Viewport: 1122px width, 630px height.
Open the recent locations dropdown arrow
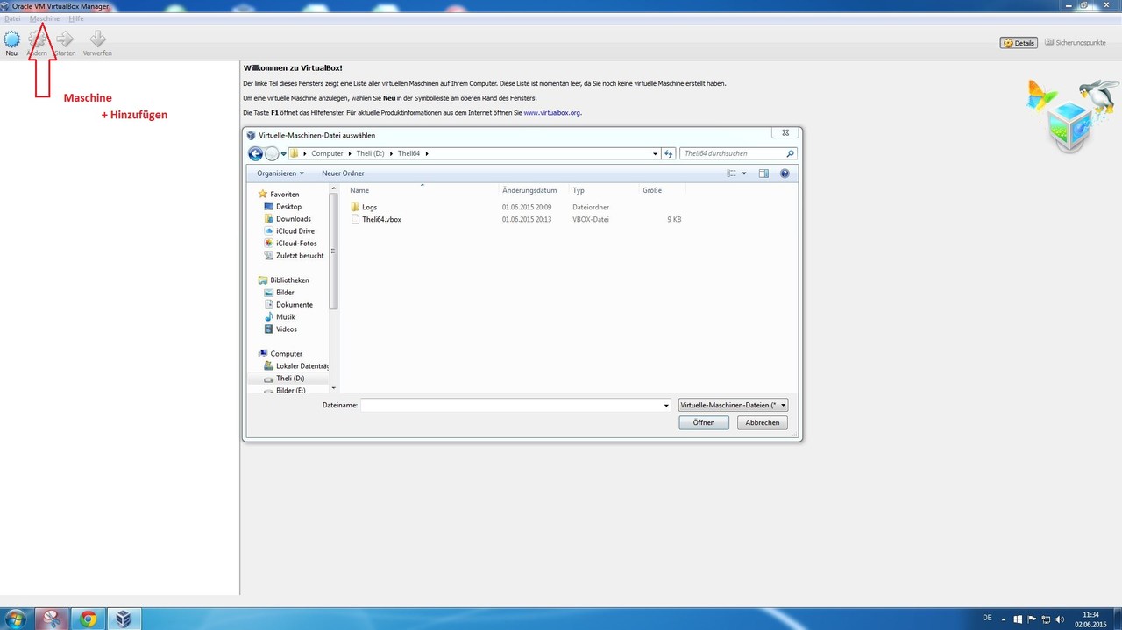pos(283,154)
